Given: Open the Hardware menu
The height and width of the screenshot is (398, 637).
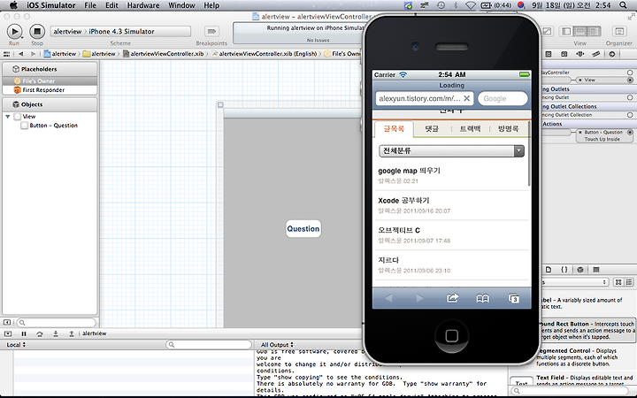Looking at the screenshot, I should pos(143,5).
